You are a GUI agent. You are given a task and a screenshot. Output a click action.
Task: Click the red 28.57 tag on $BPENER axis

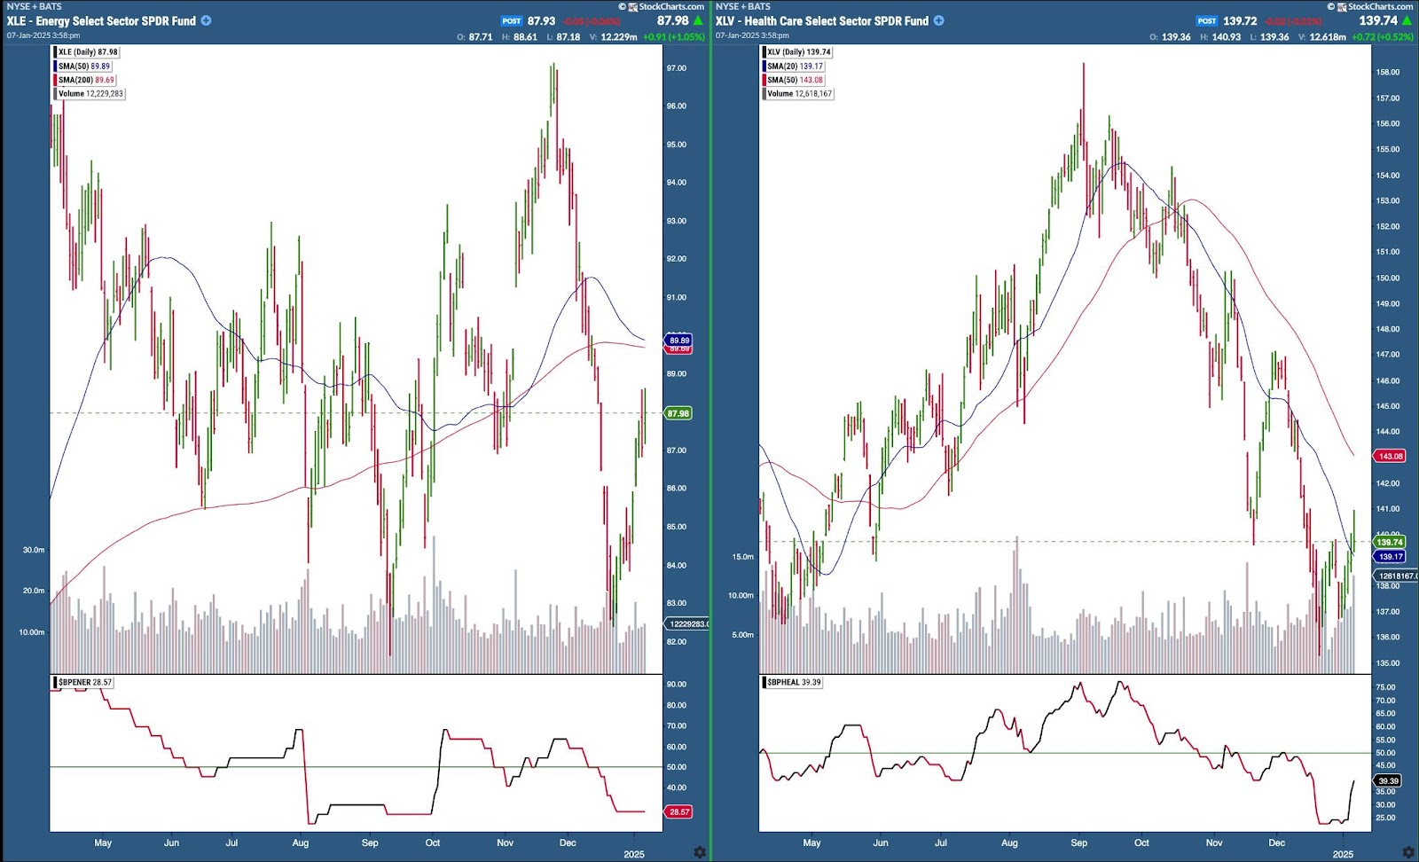pos(678,811)
